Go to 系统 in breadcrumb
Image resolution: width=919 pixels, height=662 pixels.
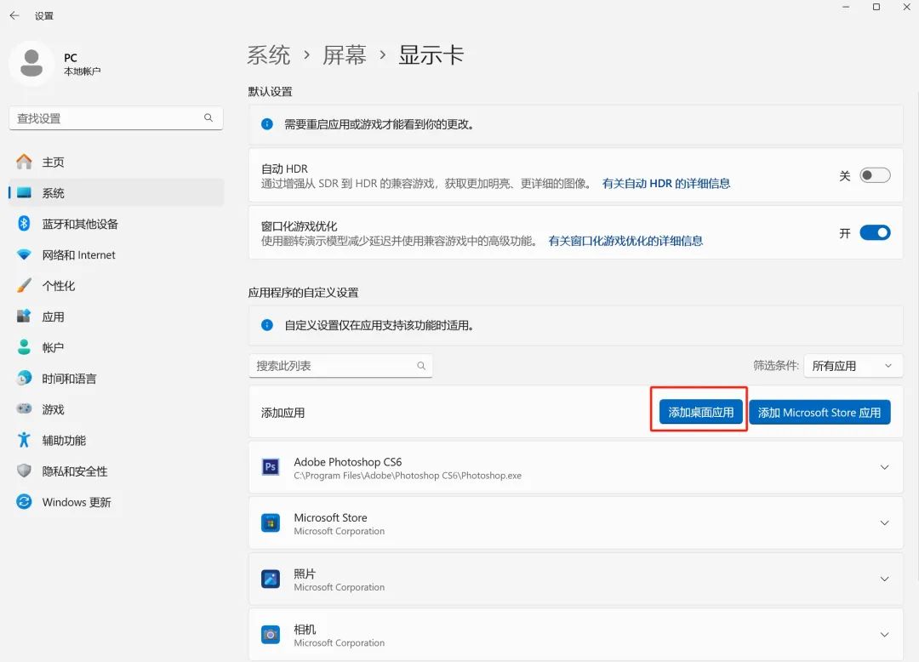tap(268, 55)
